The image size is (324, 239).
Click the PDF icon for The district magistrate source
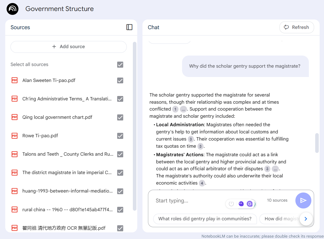point(15,172)
